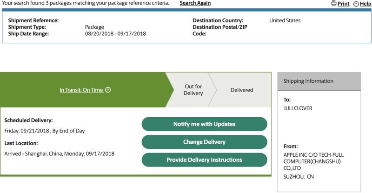The width and height of the screenshot is (372, 193).
Task: Click the Help question mark icon
Action: pyautogui.click(x=356, y=4)
